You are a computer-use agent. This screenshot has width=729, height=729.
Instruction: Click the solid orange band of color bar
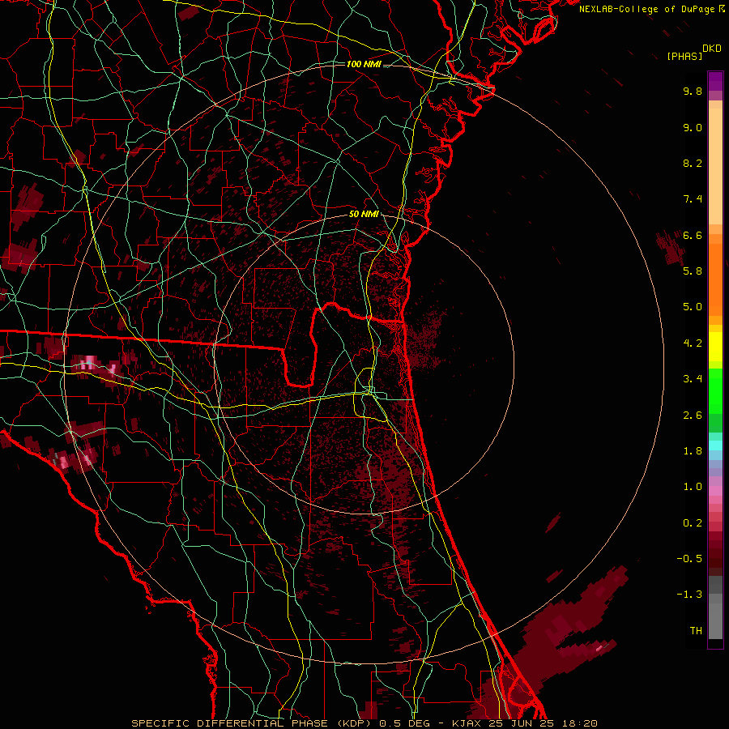[715, 279]
